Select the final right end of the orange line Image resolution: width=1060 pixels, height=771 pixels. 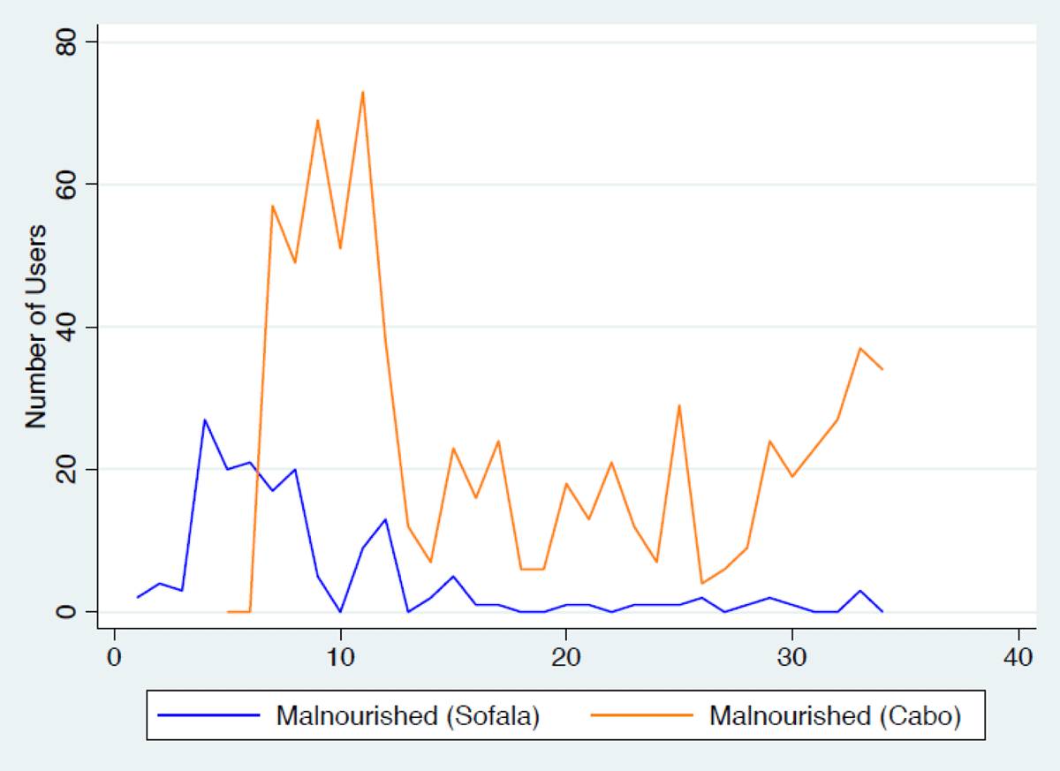(882, 369)
